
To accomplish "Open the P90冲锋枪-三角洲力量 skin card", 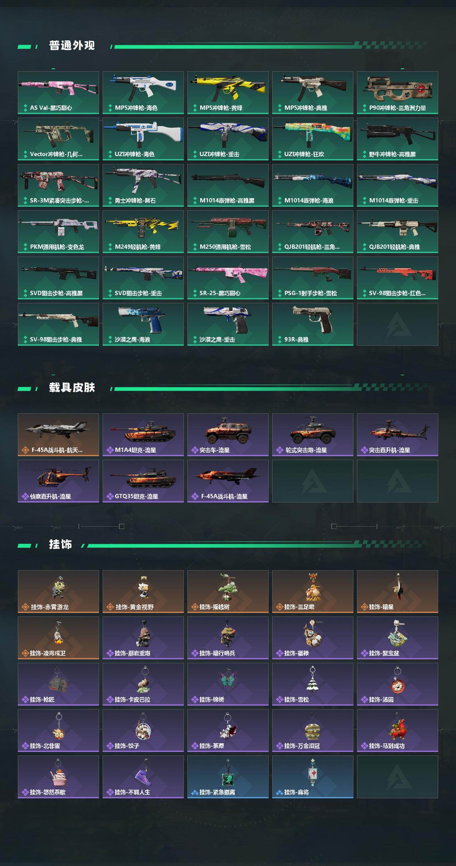I will point(398,93).
